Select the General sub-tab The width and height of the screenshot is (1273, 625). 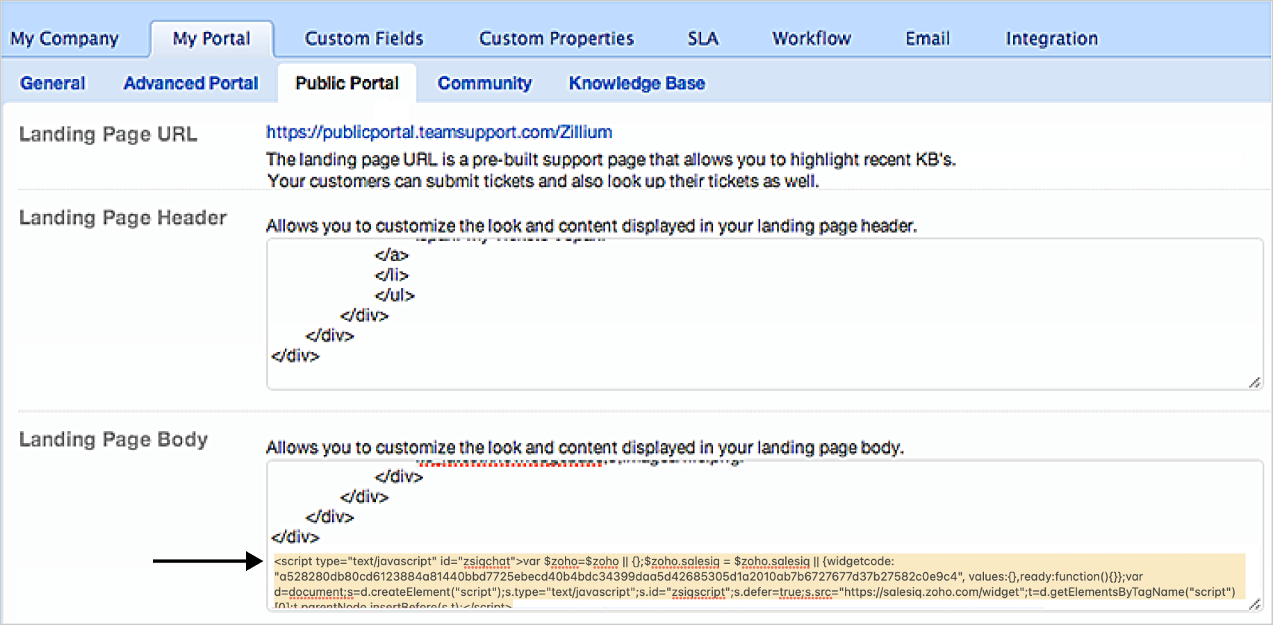[53, 83]
